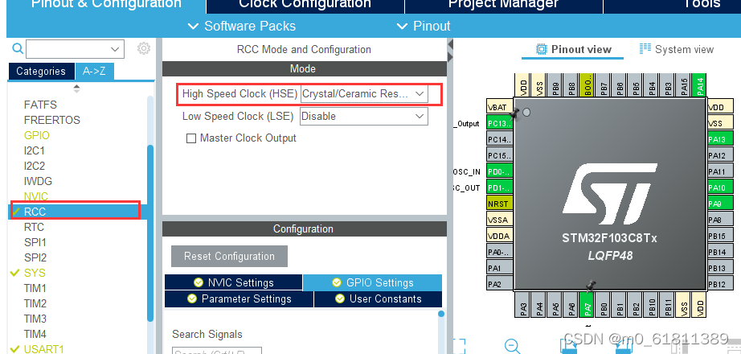Select the A->Z sorting tab
The image size is (741, 354).
click(94, 72)
